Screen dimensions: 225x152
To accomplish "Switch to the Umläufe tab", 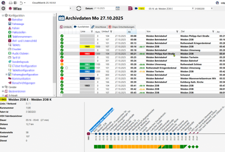I will (x=65, y=27).
